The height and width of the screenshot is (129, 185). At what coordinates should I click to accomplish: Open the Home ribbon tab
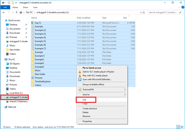[x=15, y=7]
